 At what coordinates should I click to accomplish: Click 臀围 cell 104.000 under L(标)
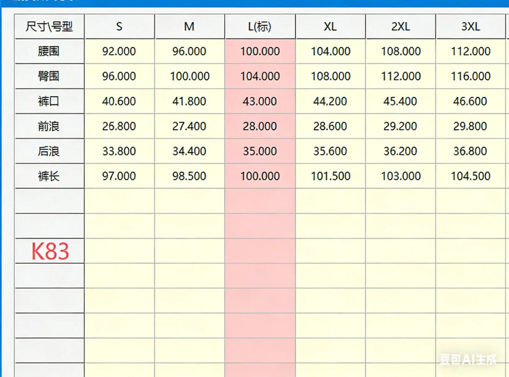(260, 76)
